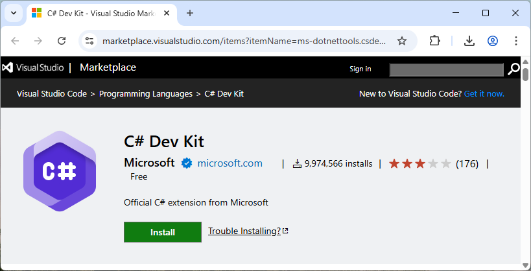Image resolution: width=531 pixels, height=271 pixels.
Task: Go to the Marketplace home link
Action: point(108,67)
